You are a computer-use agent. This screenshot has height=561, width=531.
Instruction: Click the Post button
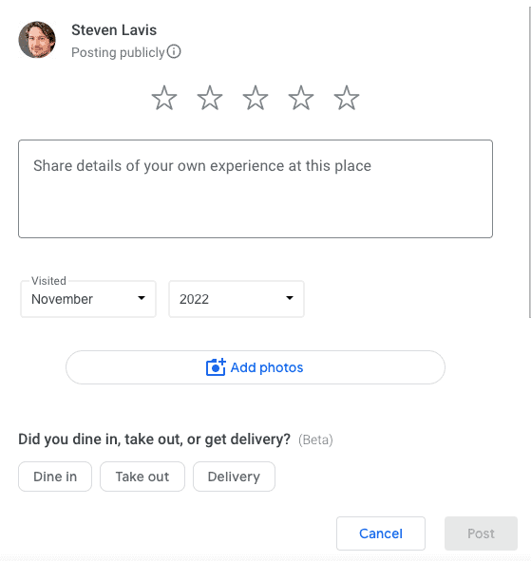point(481,533)
